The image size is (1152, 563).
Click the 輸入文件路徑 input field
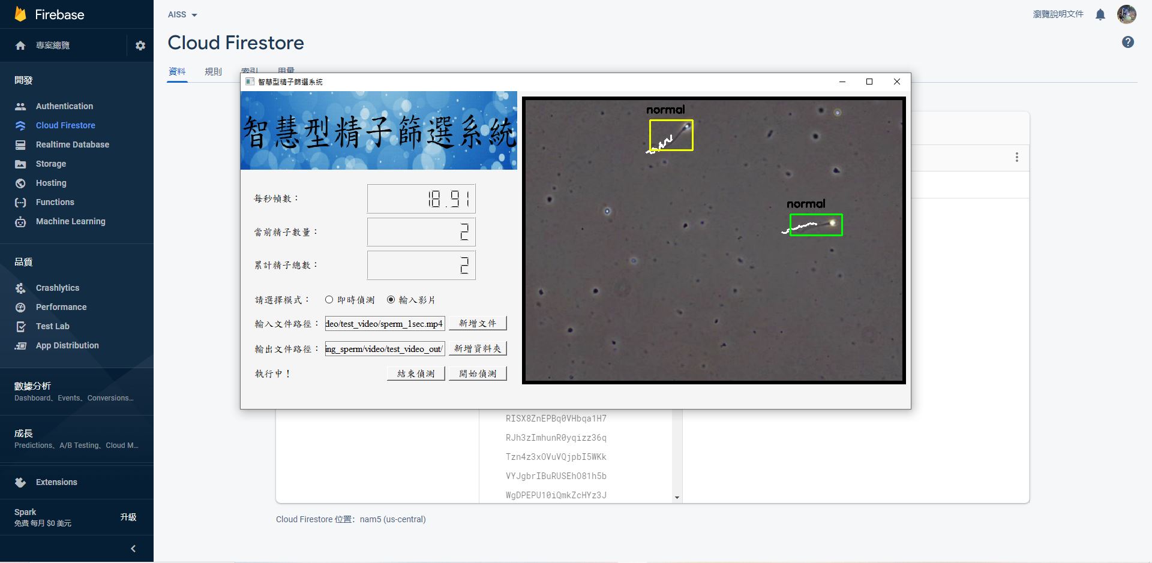[385, 324]
